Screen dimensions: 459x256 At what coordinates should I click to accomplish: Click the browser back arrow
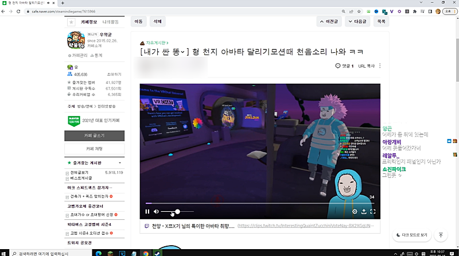(3, 11)
